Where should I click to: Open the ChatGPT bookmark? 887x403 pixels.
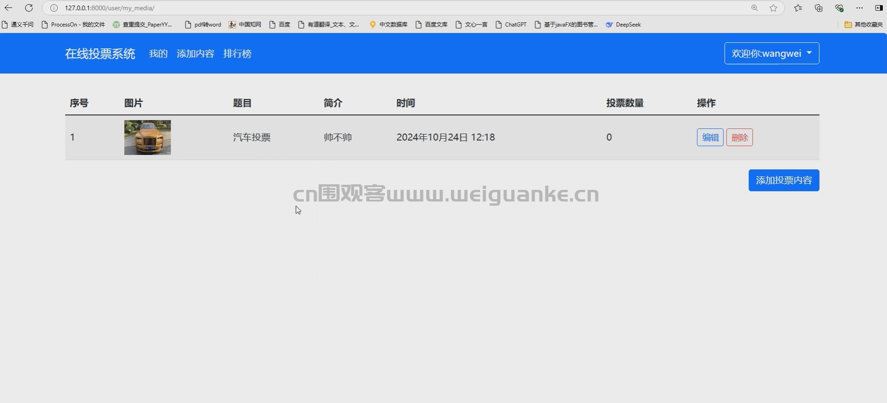pyautogui.click(x=511, y=25)
